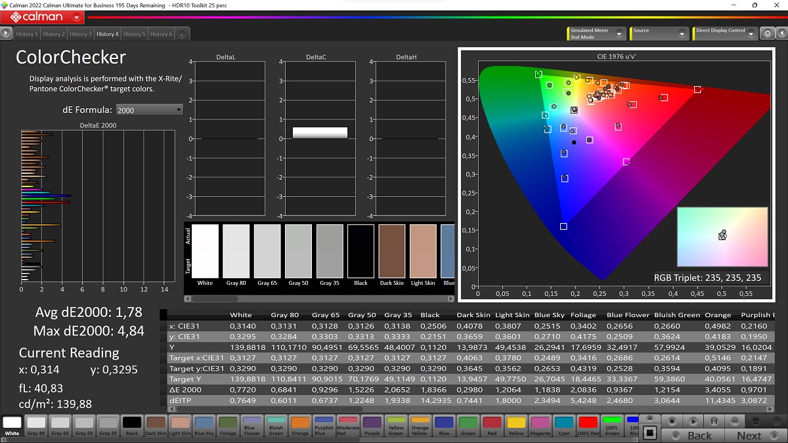
Task: Open the dE Formula dropdown
Action: point(149,110)
